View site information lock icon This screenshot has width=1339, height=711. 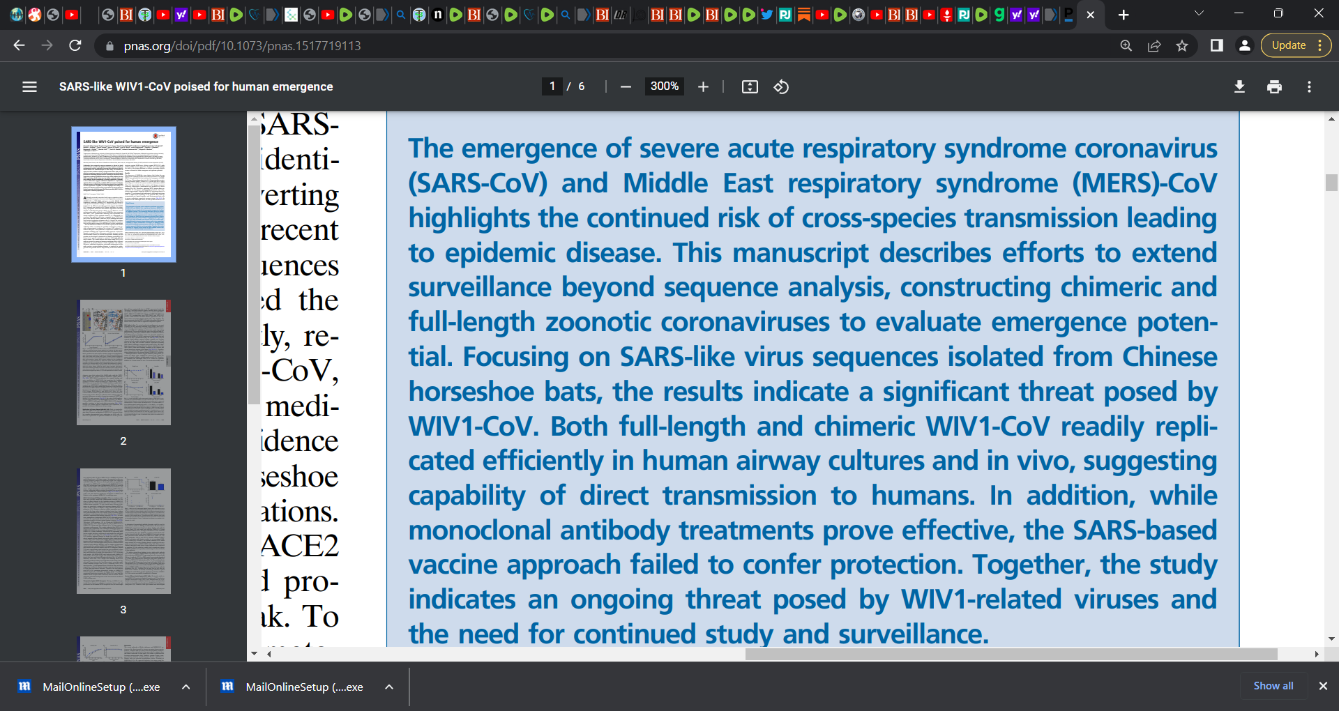[x=109, y=46]
